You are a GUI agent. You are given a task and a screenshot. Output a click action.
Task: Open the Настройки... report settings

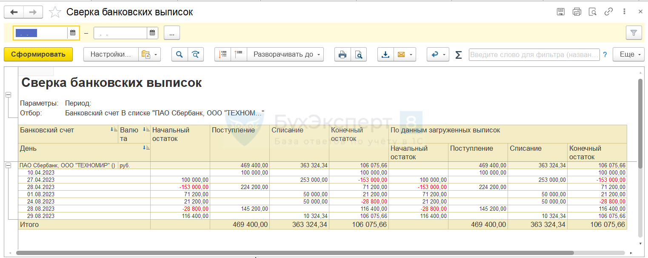pyautogui.click(x=111, y=54)
